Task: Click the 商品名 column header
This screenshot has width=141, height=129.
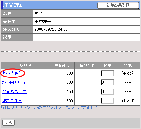Action: (25, 65)
